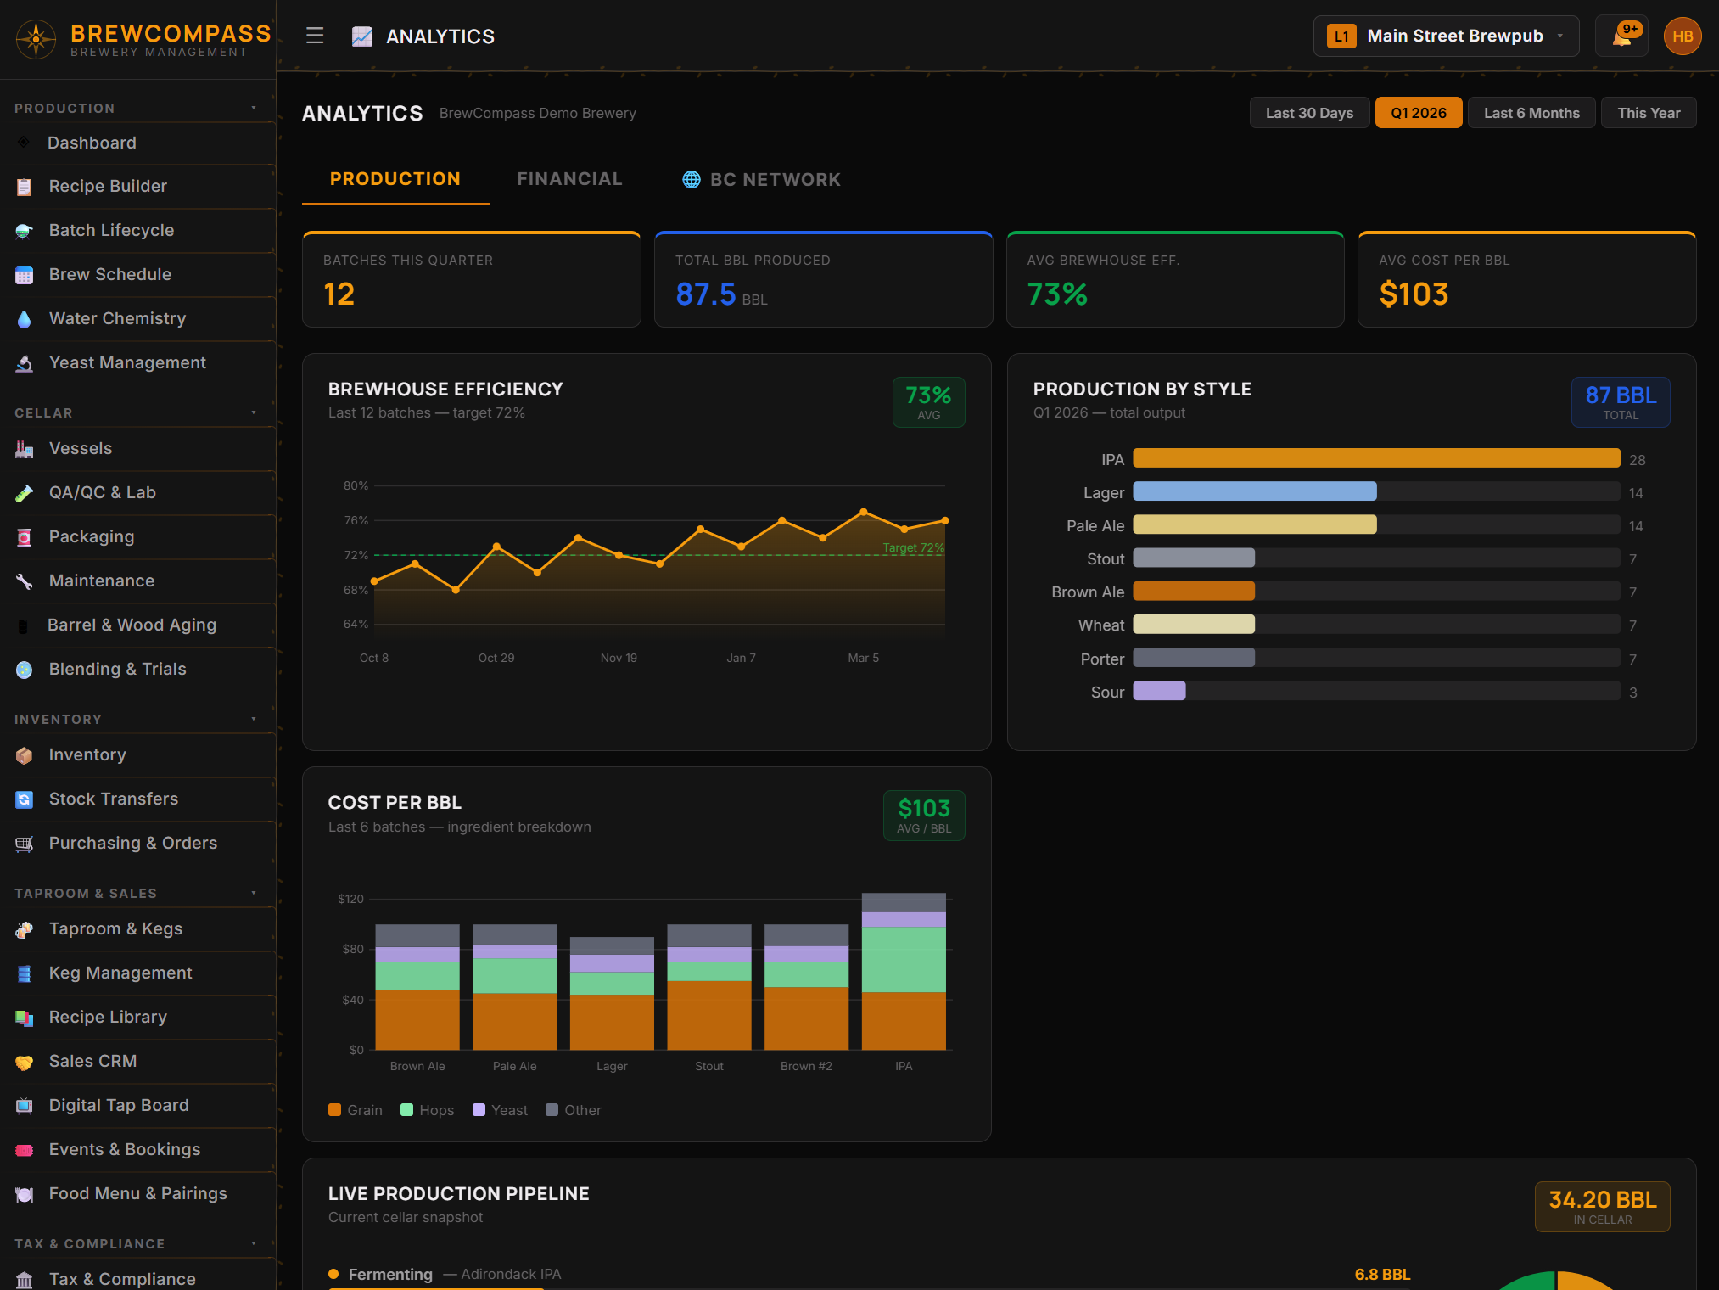Click the IPA stacked cost bar

[x=904, y=971]
